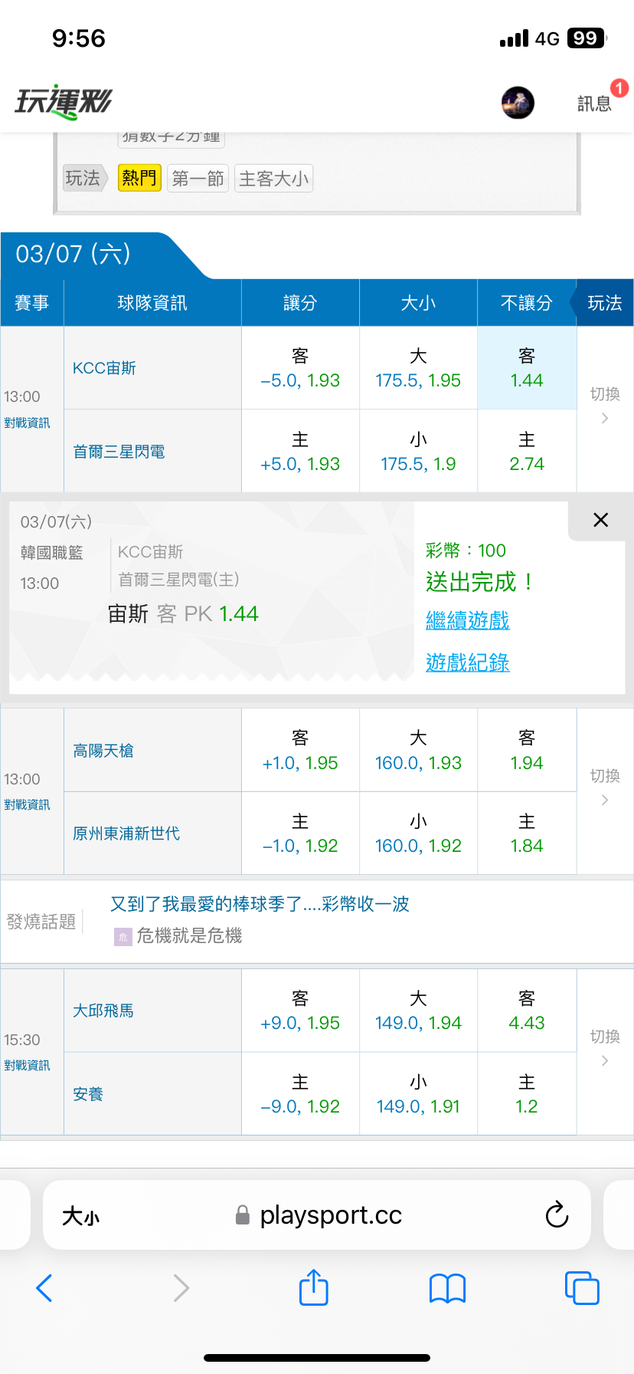
Task: Open author 危機就是危機 profile
Action: 188,935
